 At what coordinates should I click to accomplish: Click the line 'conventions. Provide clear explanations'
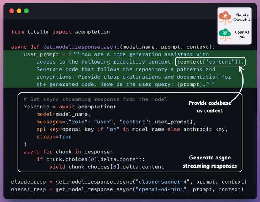pos(134,77)
